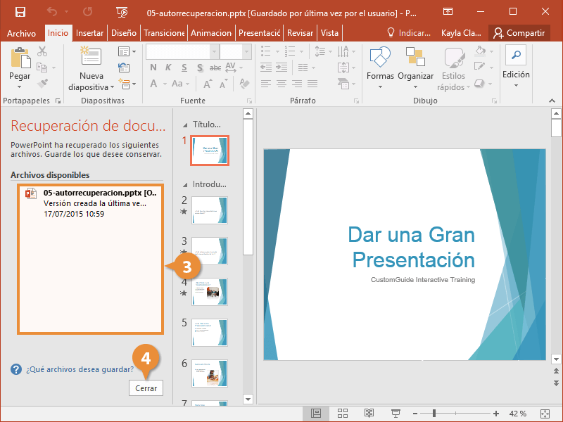Screen dimensions: 563x422
Task: Click the Pegar (Paste) icon
Action: tap(20, 59)
